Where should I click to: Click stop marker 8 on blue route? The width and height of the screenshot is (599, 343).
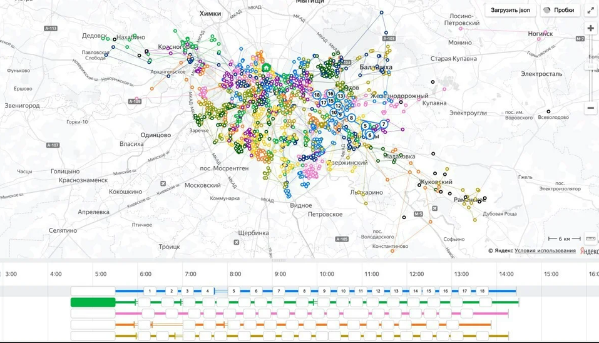tap(352, 118)
